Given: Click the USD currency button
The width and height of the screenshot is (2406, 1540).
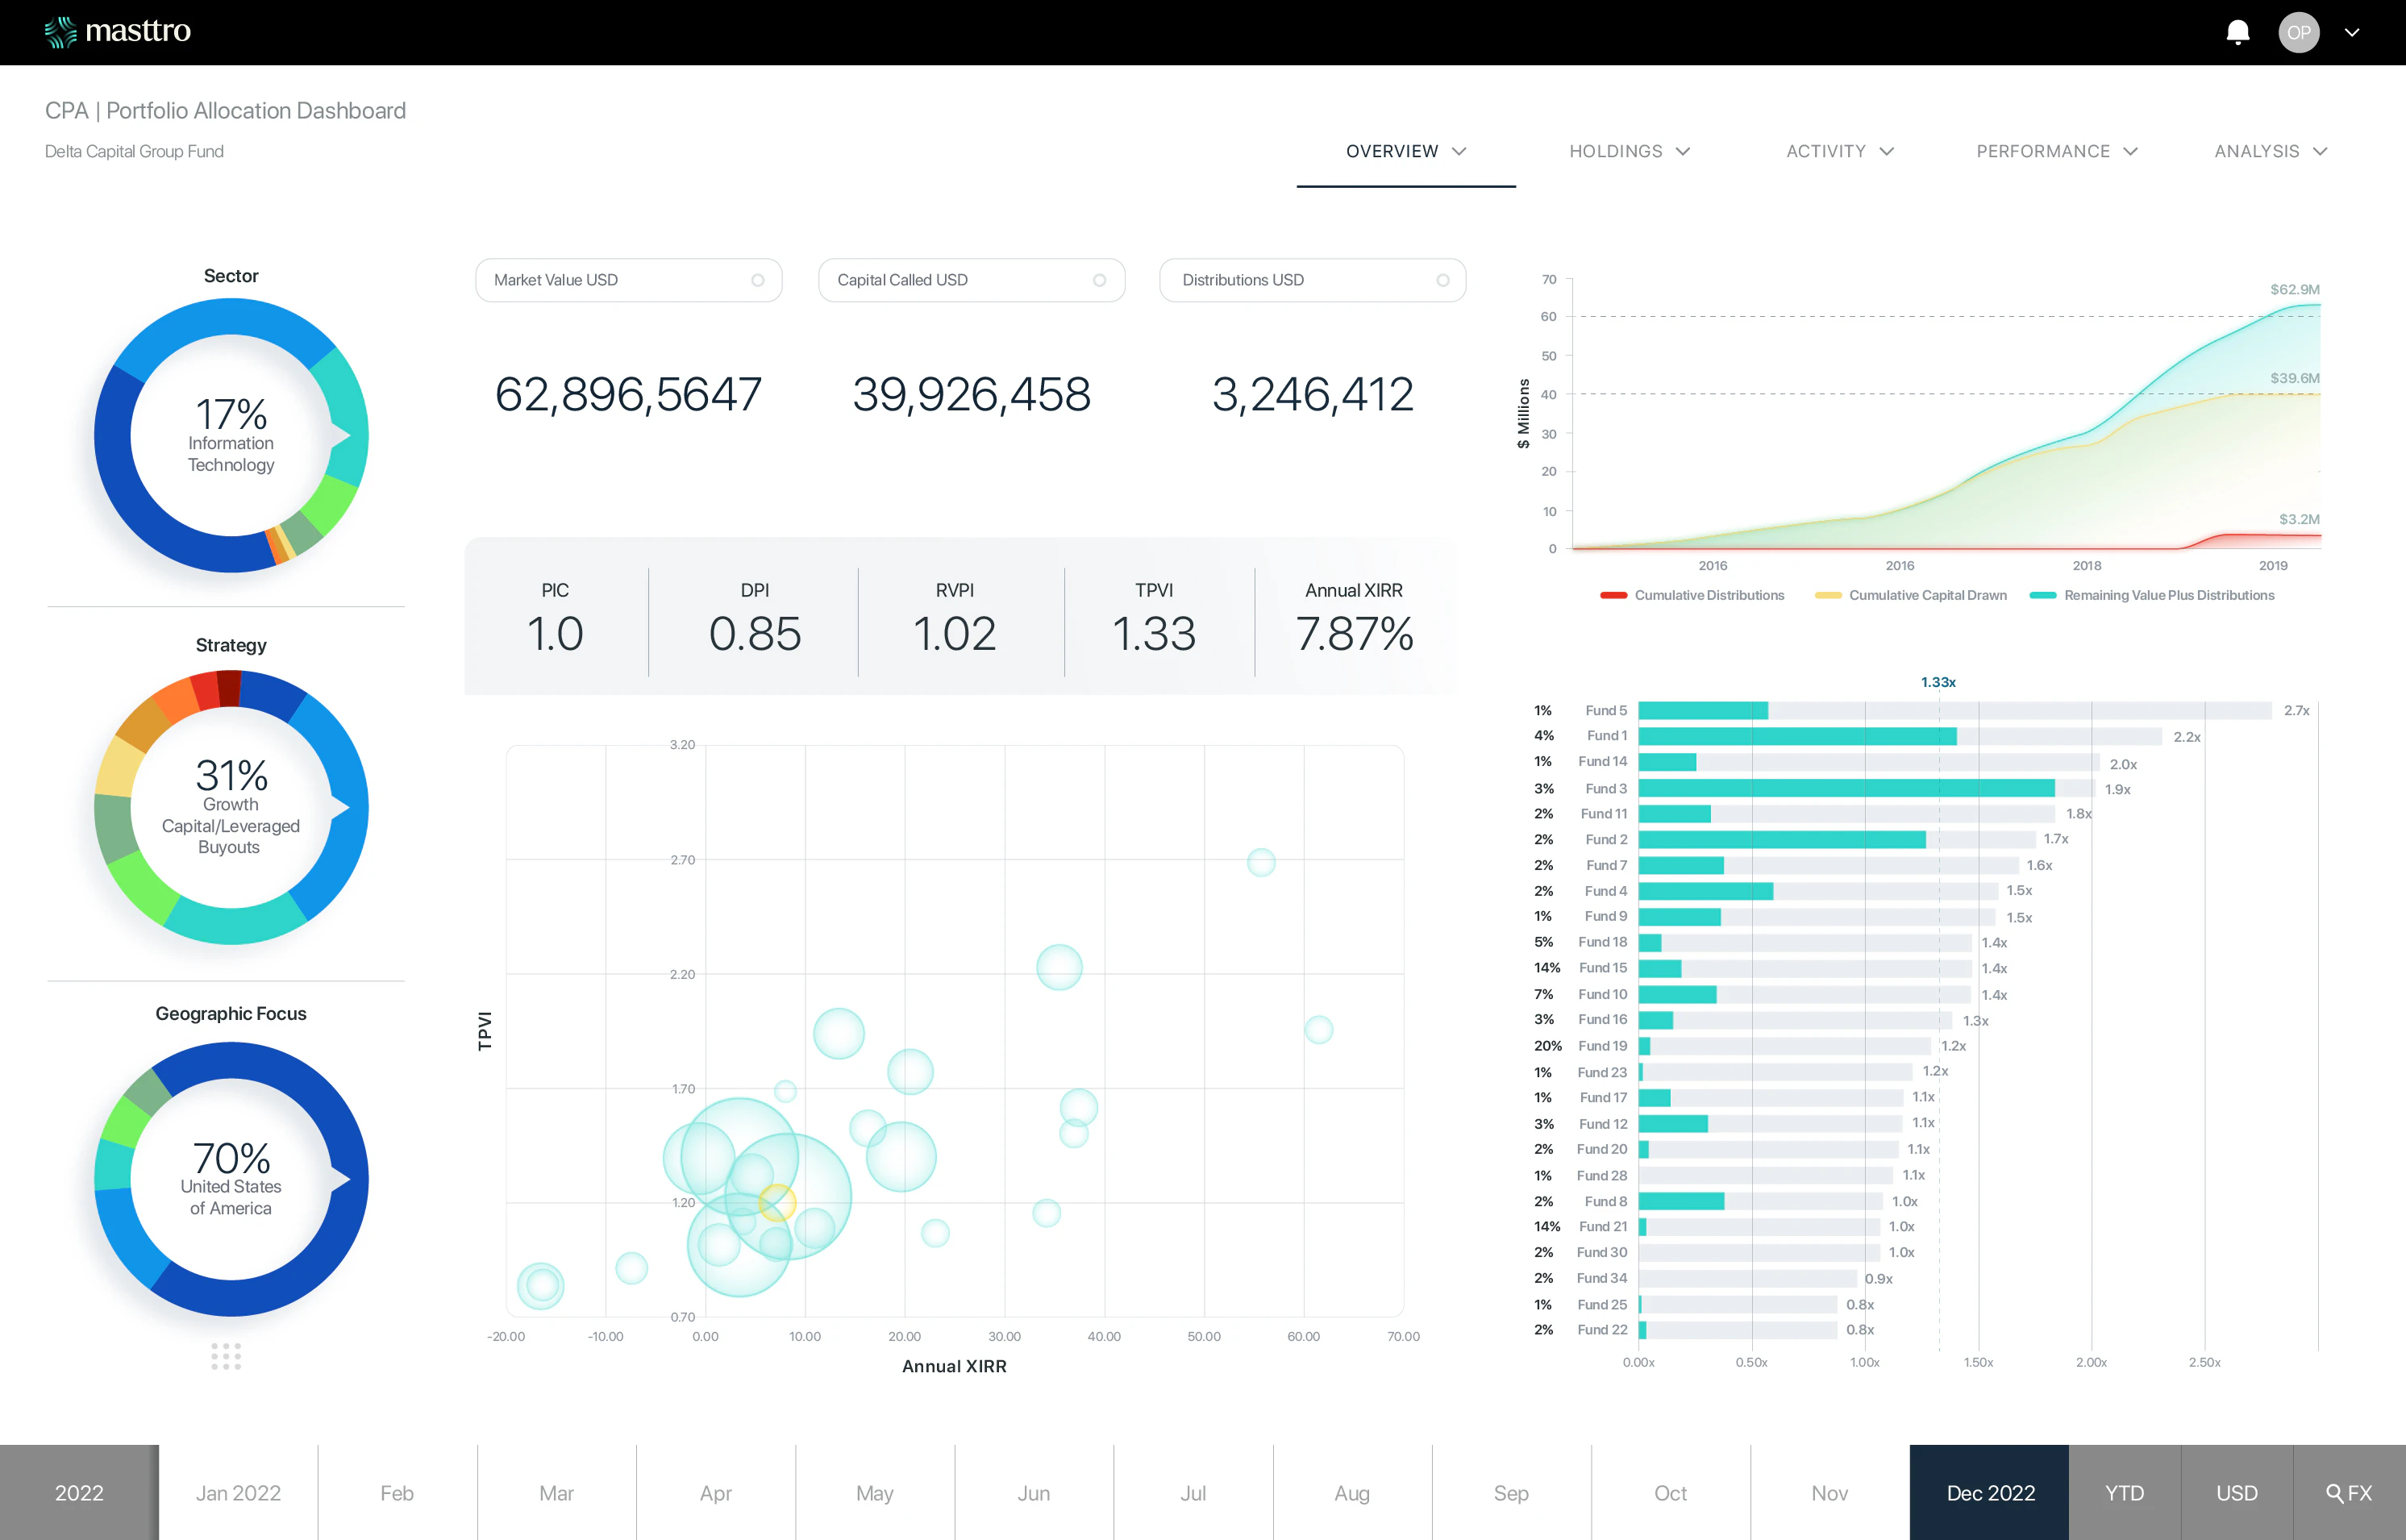Looking at the screenshot, I should tap(2237, 1492).
